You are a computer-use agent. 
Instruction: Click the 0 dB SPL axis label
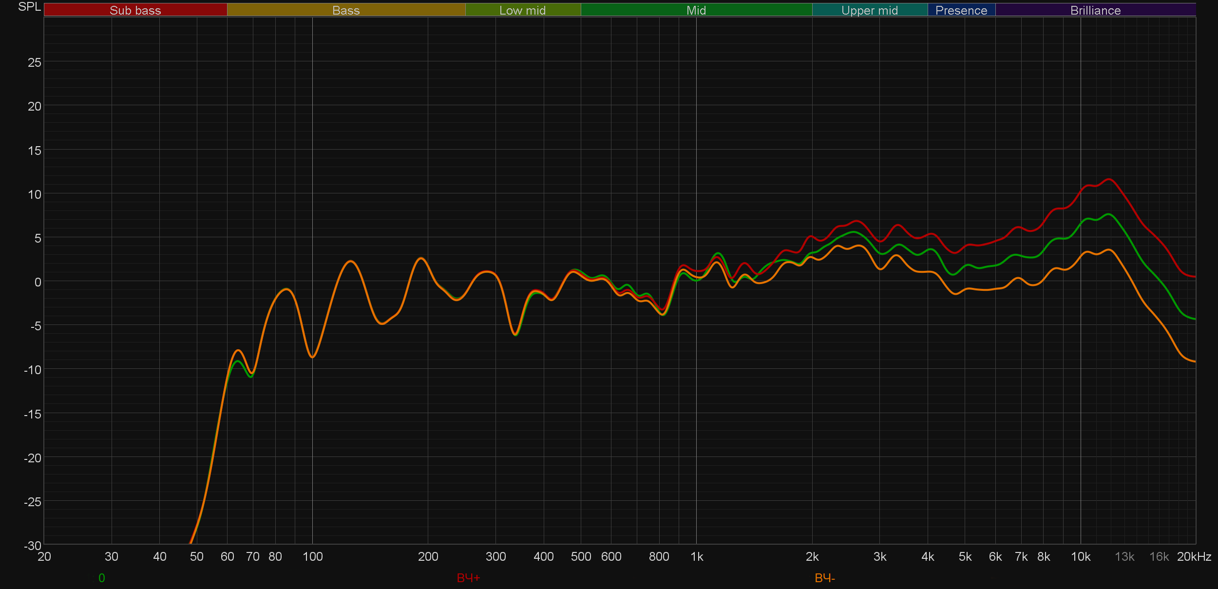pyautogui.click(x=38, y=282)
